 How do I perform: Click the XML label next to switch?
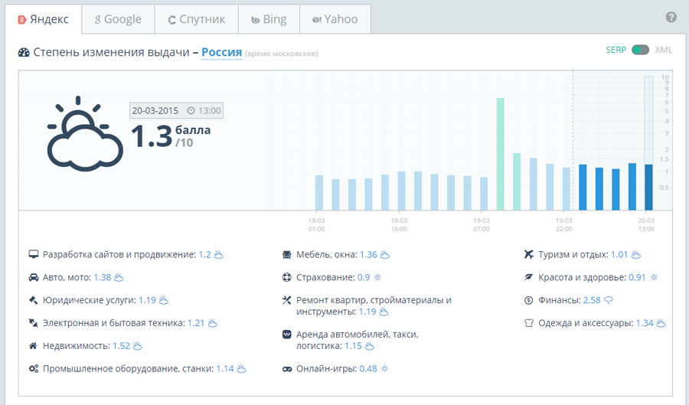click(664, 50)
